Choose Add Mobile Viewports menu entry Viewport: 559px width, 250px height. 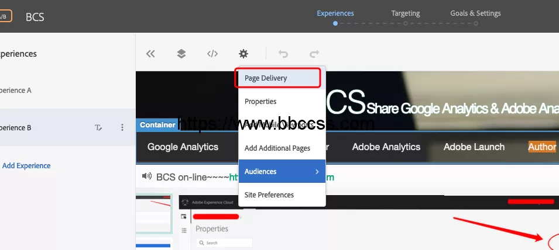(x=282, y=125)
